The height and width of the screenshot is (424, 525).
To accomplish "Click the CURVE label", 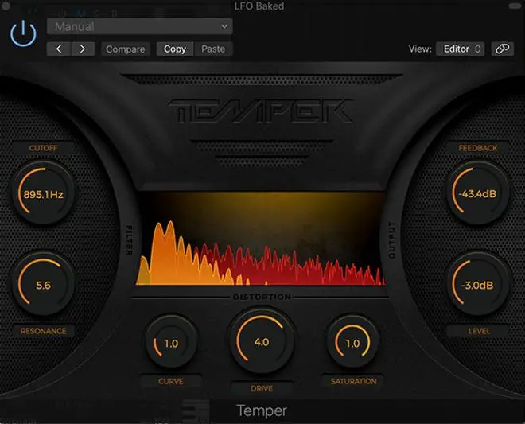I will pos(171,381).
